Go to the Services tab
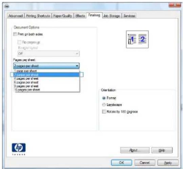This screenshot has width=183, height=169. [x=129, y=16]
